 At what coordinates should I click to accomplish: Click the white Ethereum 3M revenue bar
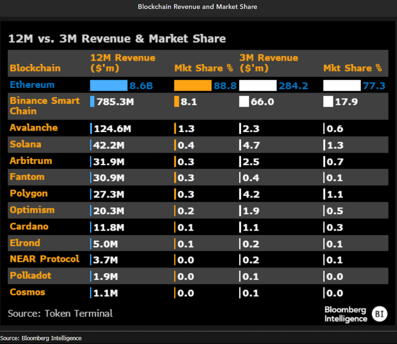point(258,85)
